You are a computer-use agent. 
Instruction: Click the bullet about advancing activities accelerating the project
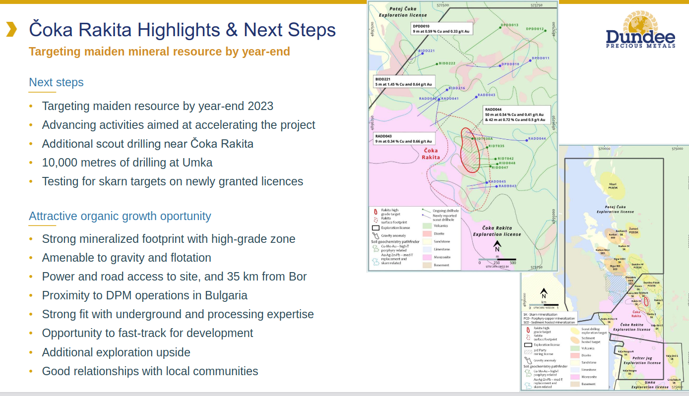click(179, 125)
